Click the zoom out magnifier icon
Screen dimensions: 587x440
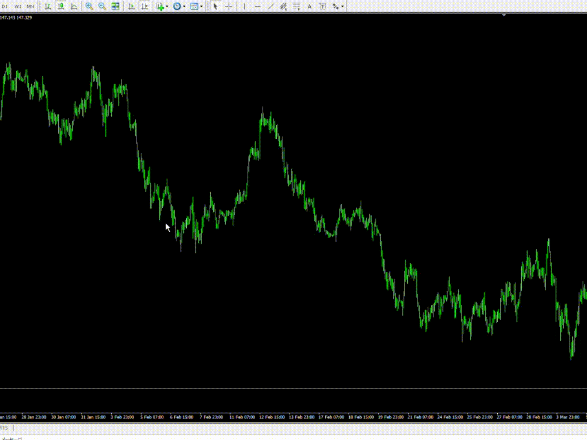point(102,6)
